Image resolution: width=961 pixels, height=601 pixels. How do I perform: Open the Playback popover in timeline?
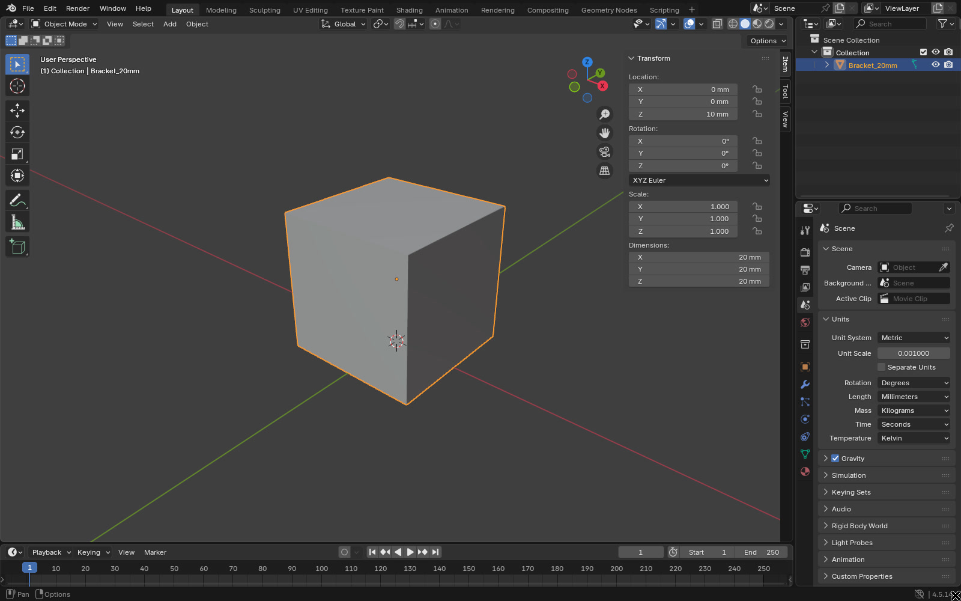point(51,552)
